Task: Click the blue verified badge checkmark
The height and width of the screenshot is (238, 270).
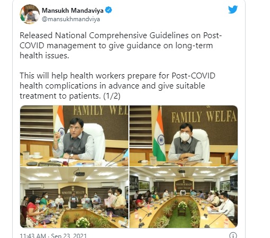Action: pyautogui.click(x=109, y=10)
